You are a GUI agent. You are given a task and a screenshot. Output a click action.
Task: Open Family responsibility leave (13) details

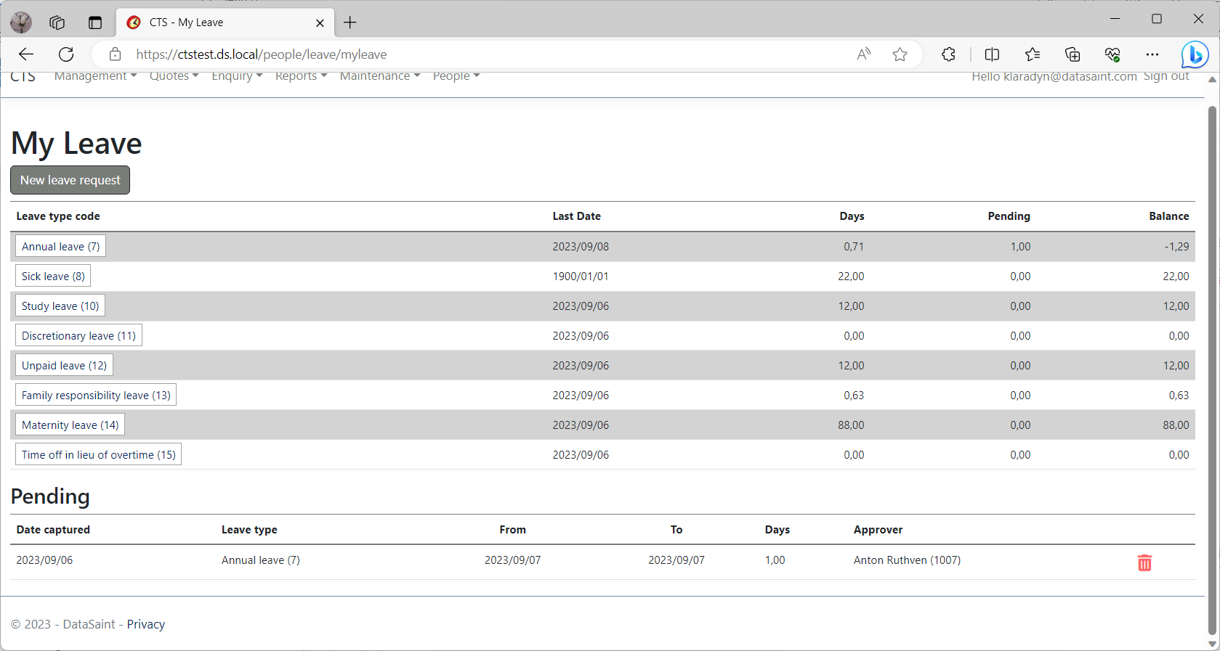point(96,395)
